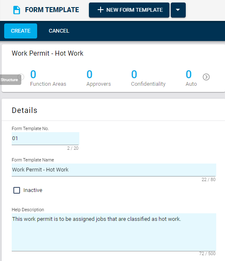Select the Auto counter tab
225x261 pixels.
(191, 78)
